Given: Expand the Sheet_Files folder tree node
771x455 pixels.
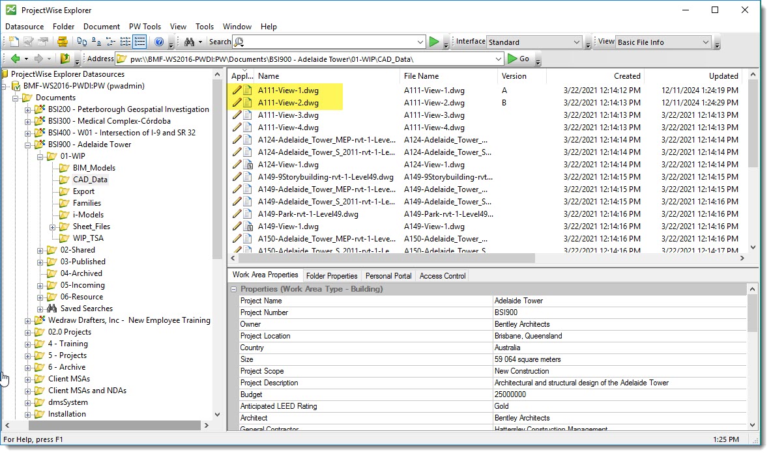Looking at the screenshot, I should pos(53,227).
